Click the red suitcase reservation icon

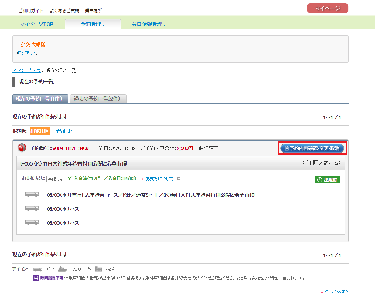22,148
